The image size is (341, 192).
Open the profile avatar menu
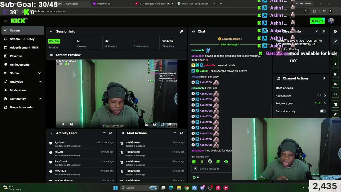331,21
